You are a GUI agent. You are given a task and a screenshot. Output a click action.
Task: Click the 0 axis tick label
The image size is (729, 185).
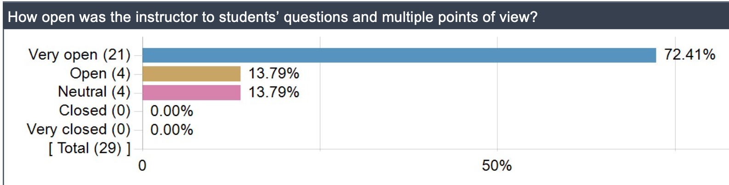(x=142, y=166)
